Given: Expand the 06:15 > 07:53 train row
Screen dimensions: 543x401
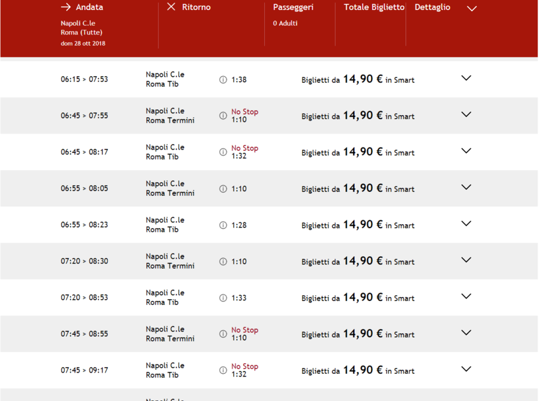Looking at the screenshot, I should (x=466, y=78).
